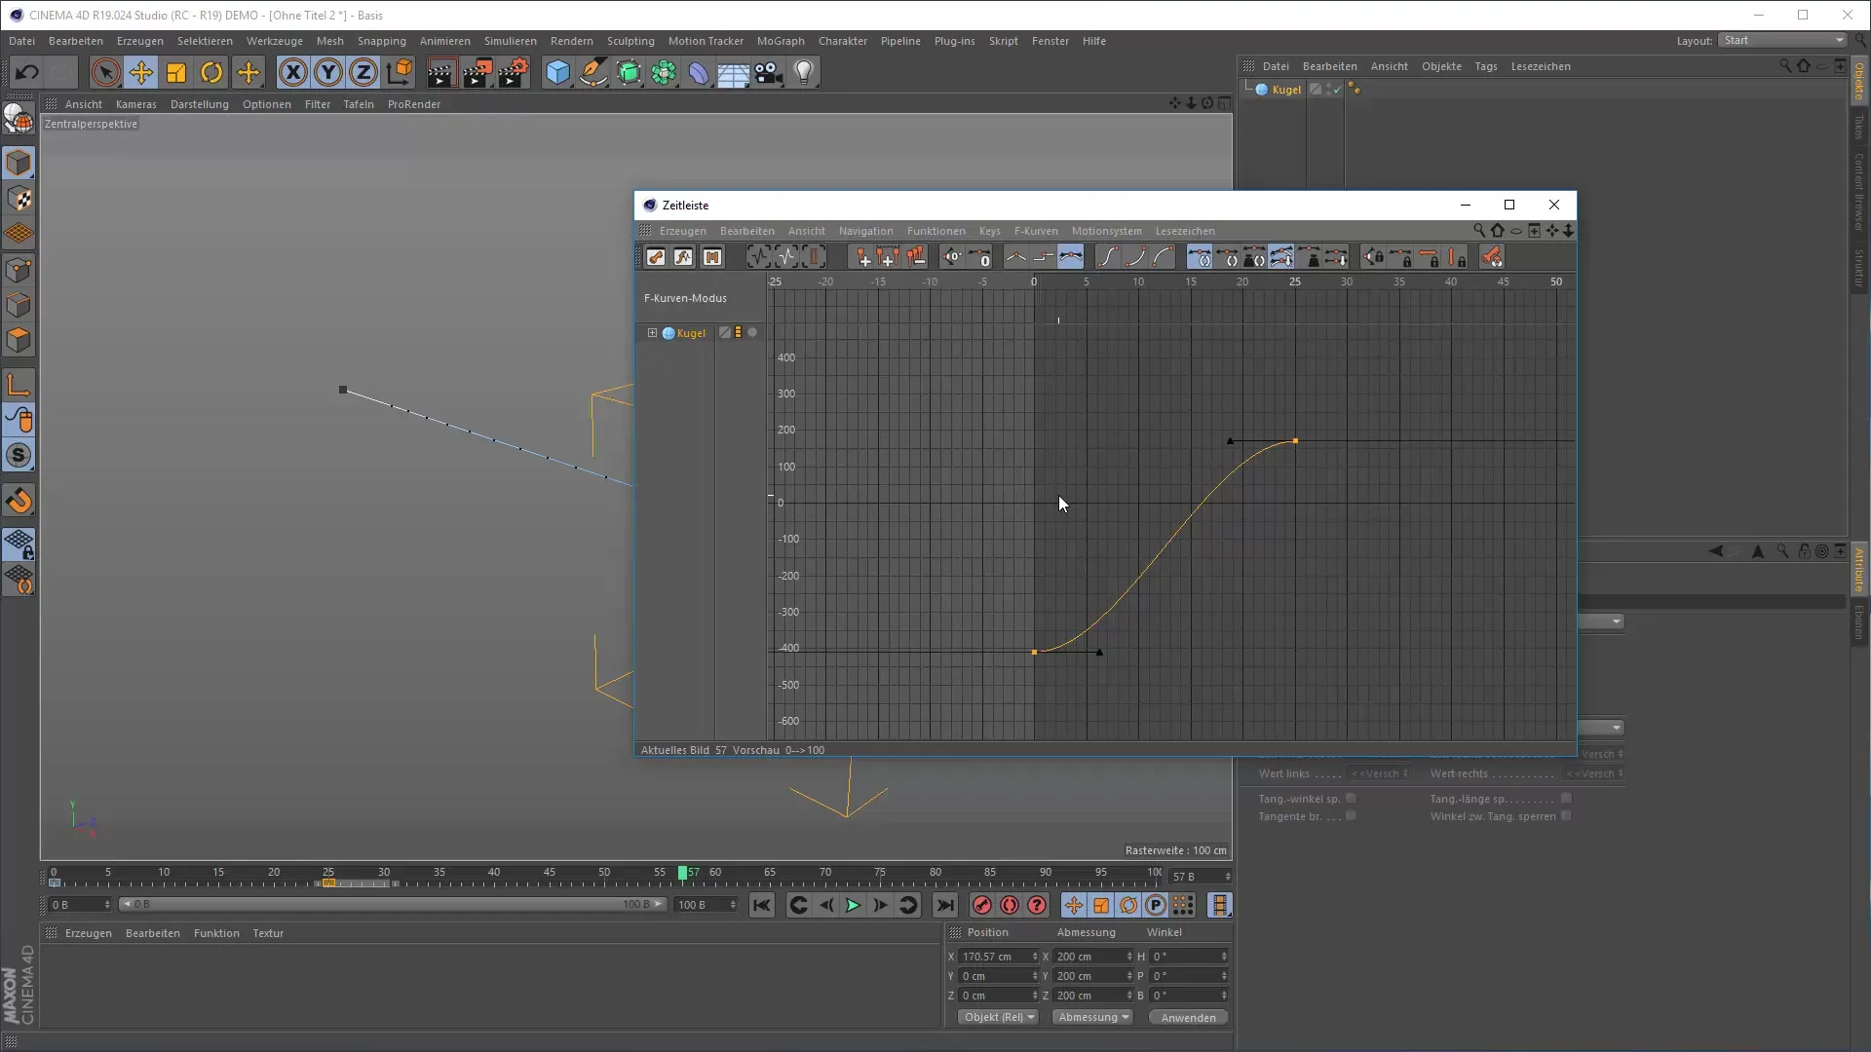The image size is (1871, 1052).
Task: Activate the Move tool
Action: (x=141, y=72)
